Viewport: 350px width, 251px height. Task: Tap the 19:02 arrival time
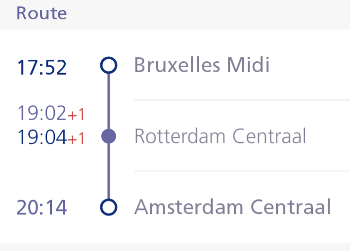click(x=42, y=114)
